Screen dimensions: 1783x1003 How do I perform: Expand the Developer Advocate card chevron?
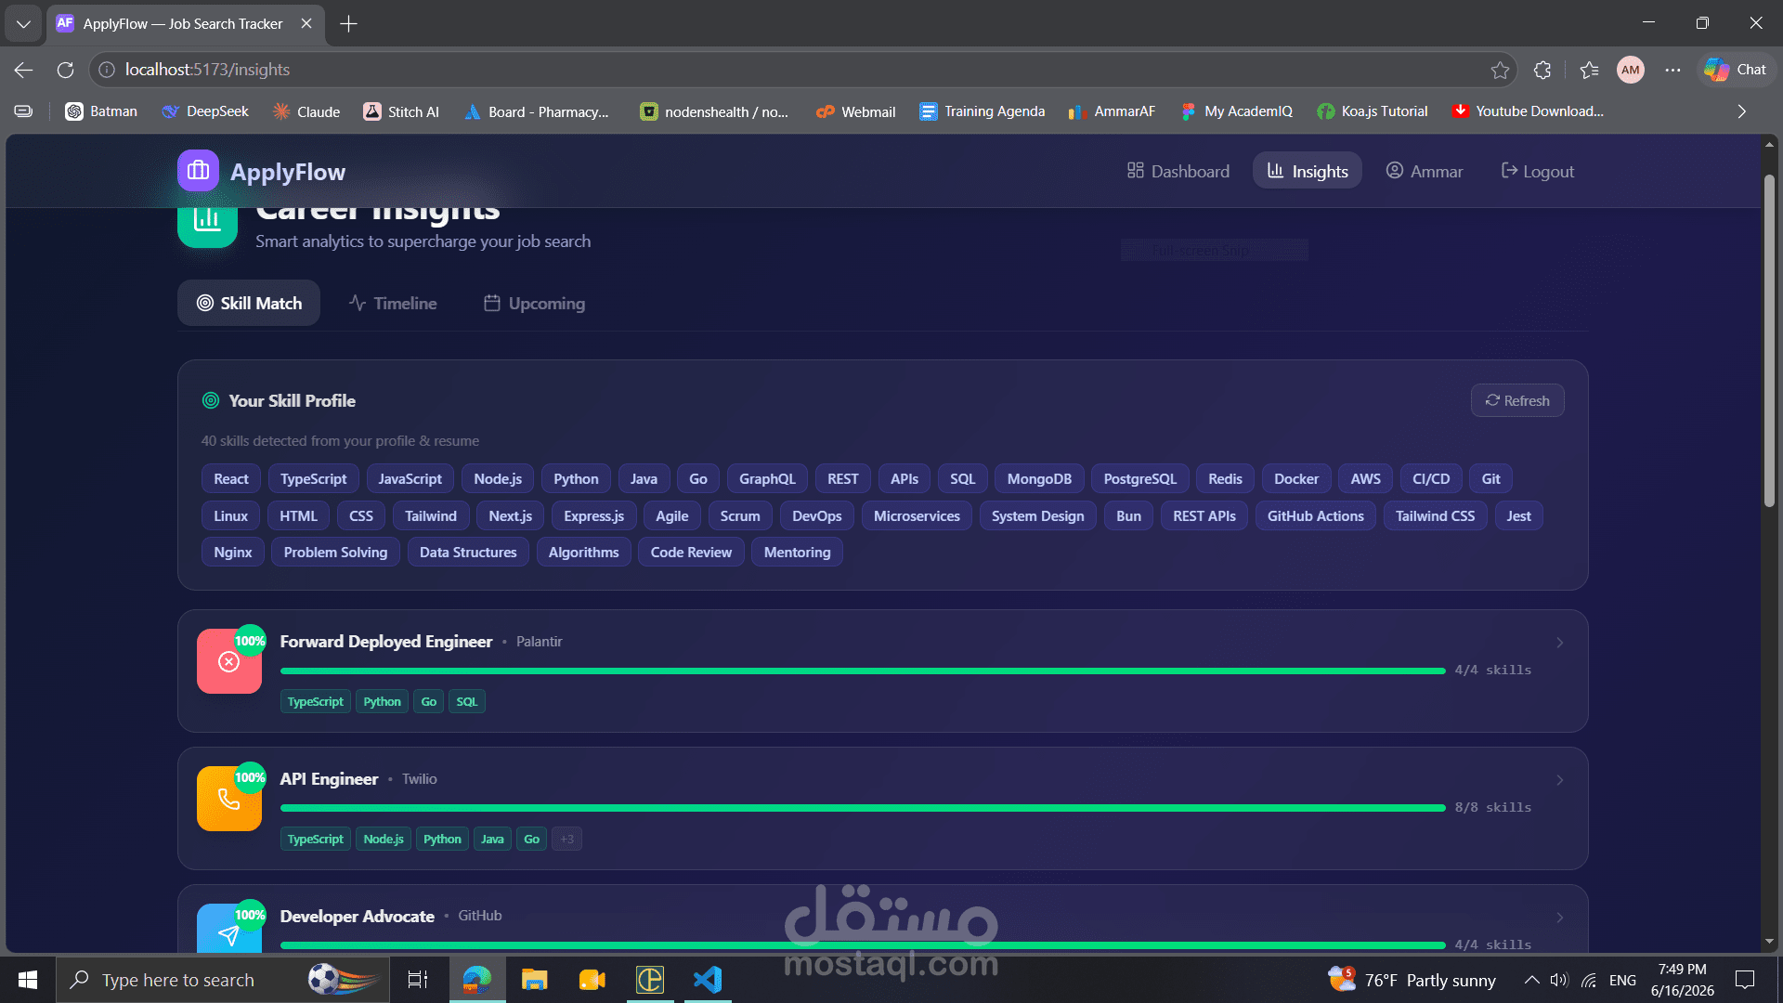1560,918
